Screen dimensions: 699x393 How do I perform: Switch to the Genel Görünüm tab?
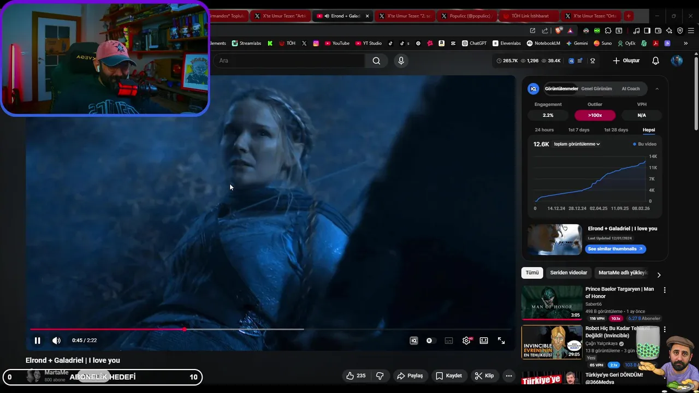click(x=596, y=88)
